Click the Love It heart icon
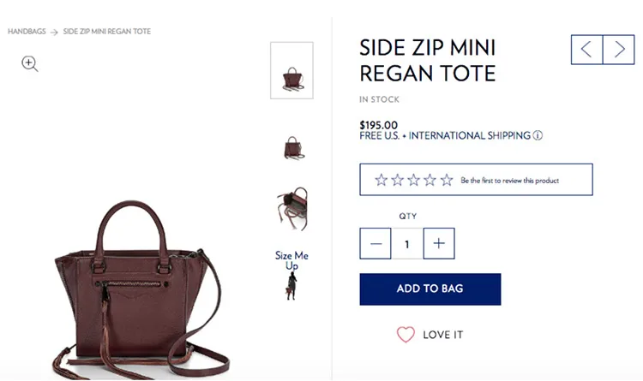 point(406,335)
